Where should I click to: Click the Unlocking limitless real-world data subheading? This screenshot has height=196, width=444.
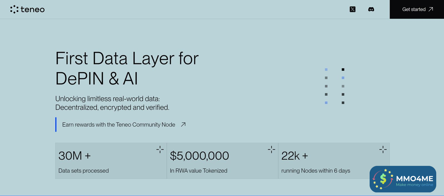(x=112, y=103)
